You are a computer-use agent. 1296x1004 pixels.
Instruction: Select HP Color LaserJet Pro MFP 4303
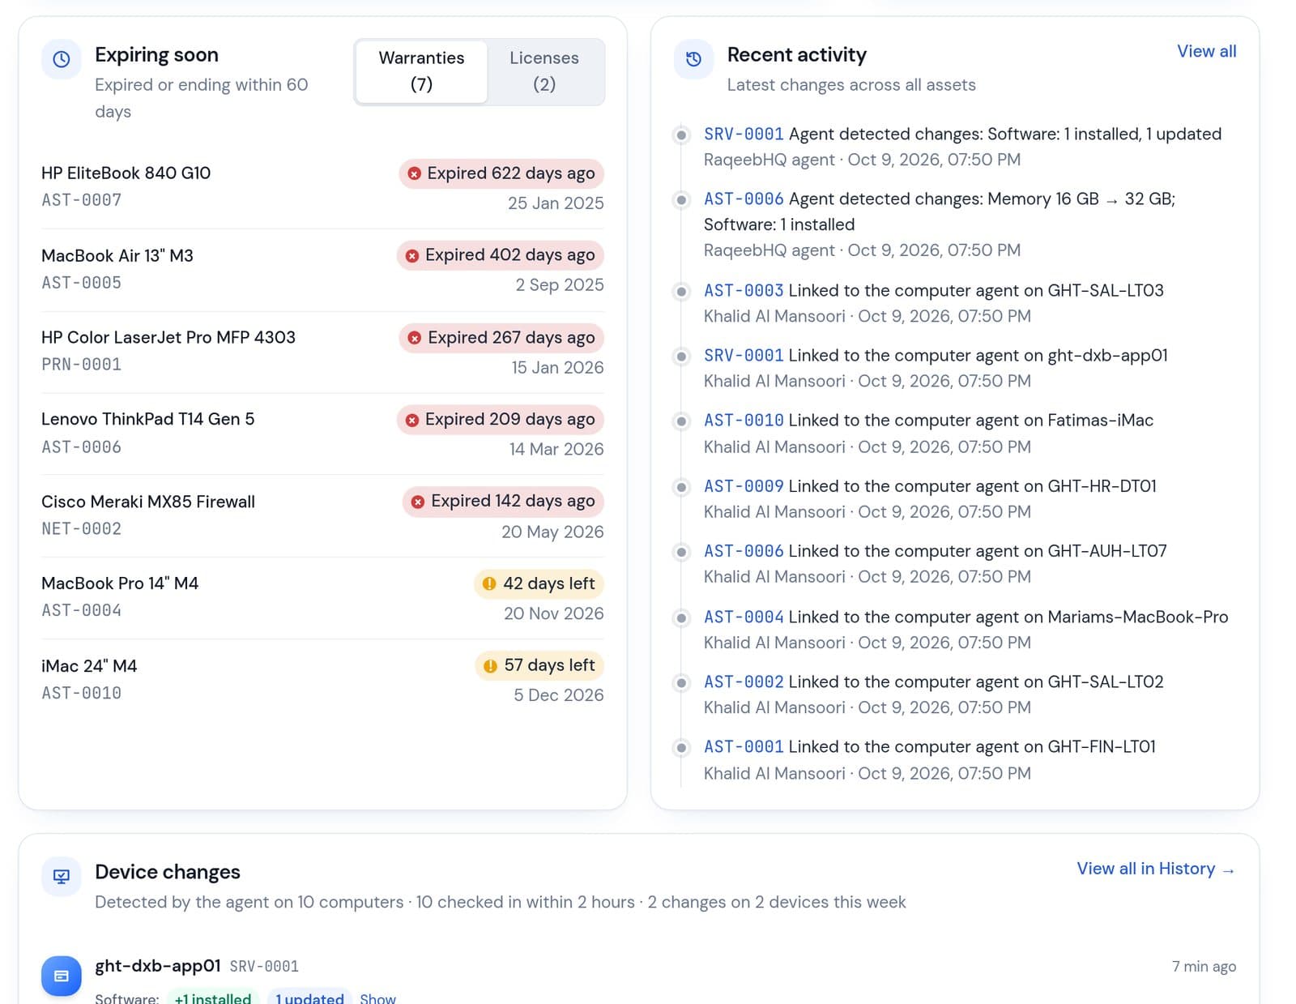[322, 352]
